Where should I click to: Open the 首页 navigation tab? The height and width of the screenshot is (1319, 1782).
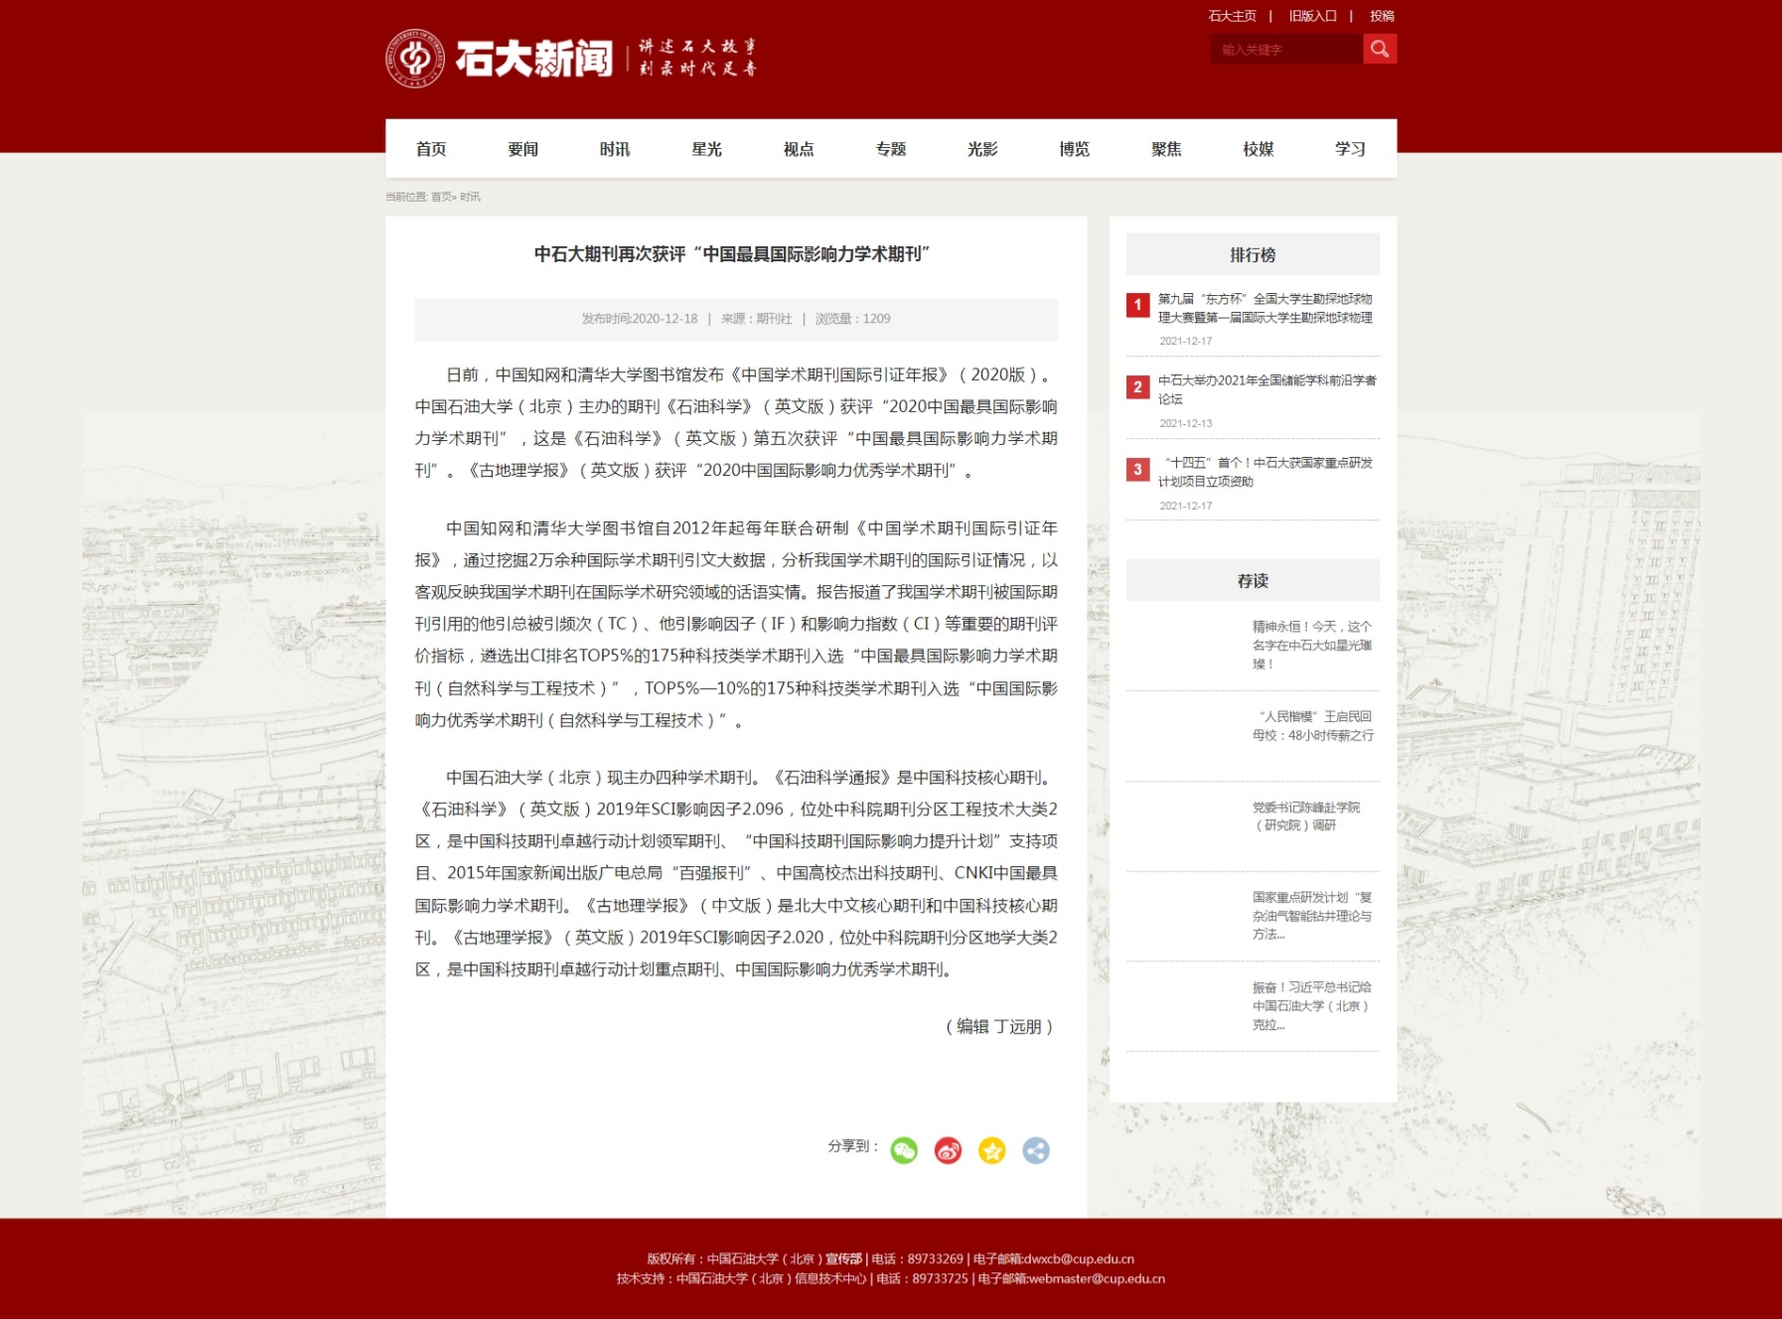(431, 149)
